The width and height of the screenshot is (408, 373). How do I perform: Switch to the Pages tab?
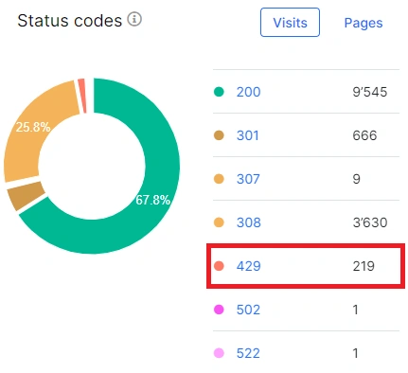click(364, 23)
